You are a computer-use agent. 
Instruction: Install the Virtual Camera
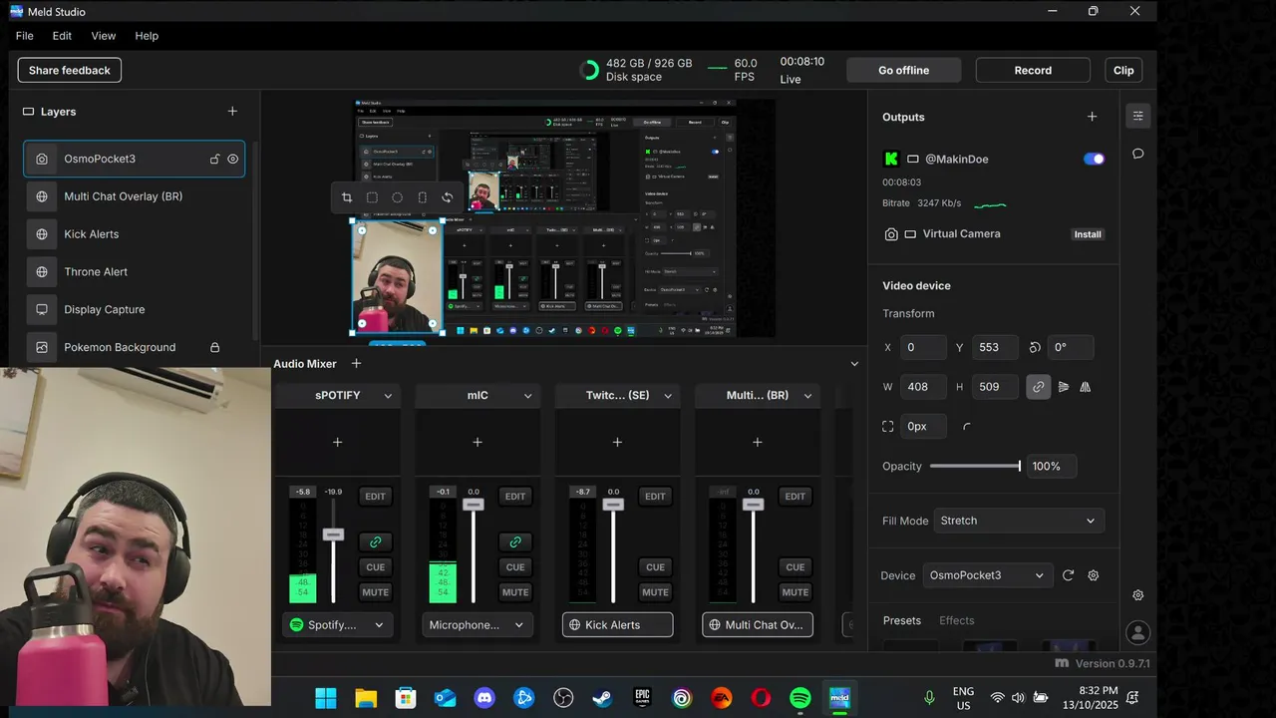click(1088, 234)
